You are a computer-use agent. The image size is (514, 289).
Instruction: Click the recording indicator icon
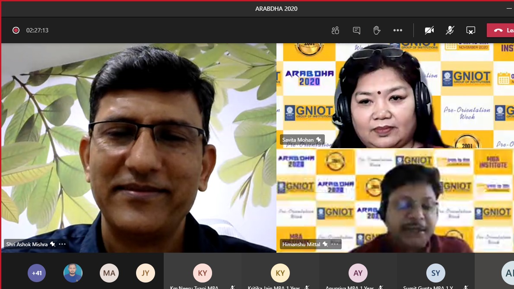16,30
